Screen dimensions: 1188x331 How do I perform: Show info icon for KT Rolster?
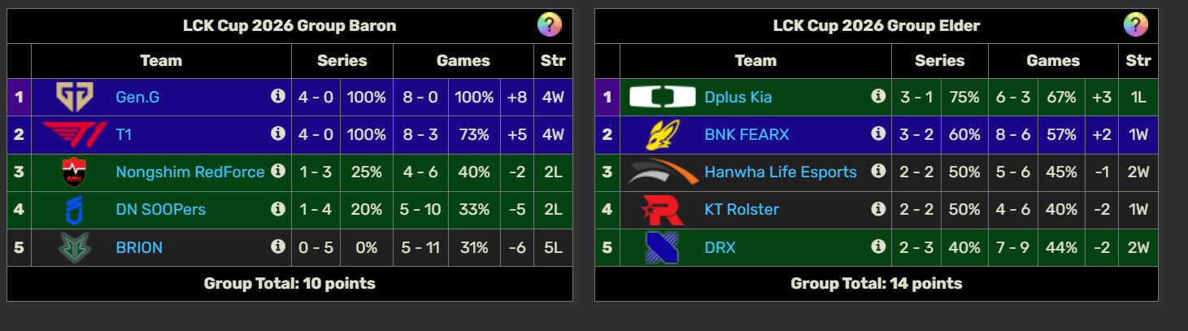pyautogui.click(x=878, y=209)
